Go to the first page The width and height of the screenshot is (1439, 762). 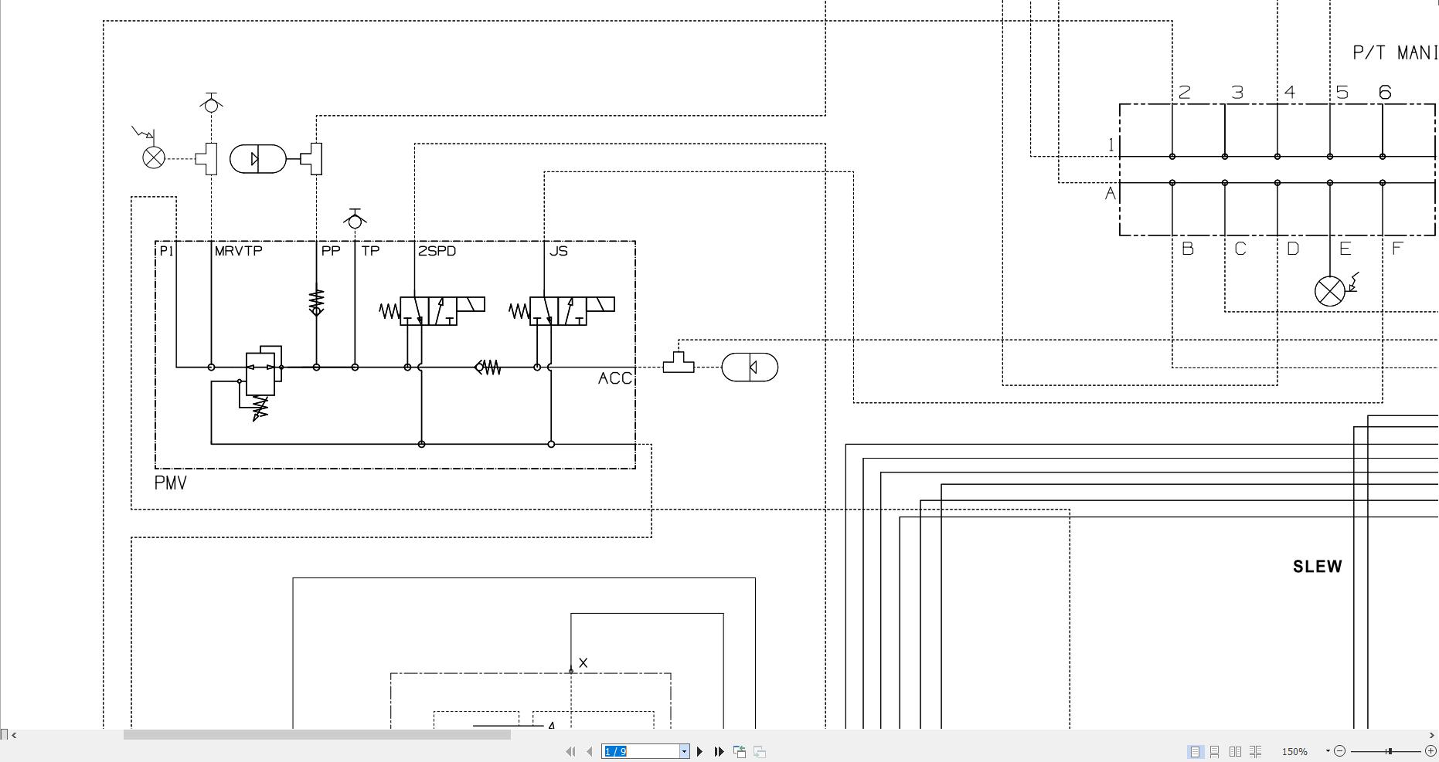[x=570, y=751]
